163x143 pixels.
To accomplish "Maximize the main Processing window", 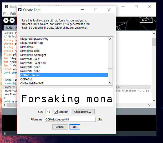I will 136,7.
